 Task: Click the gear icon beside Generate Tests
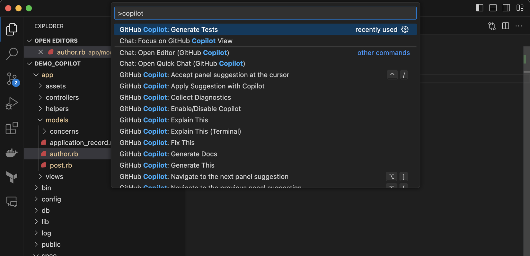point(405,30)
